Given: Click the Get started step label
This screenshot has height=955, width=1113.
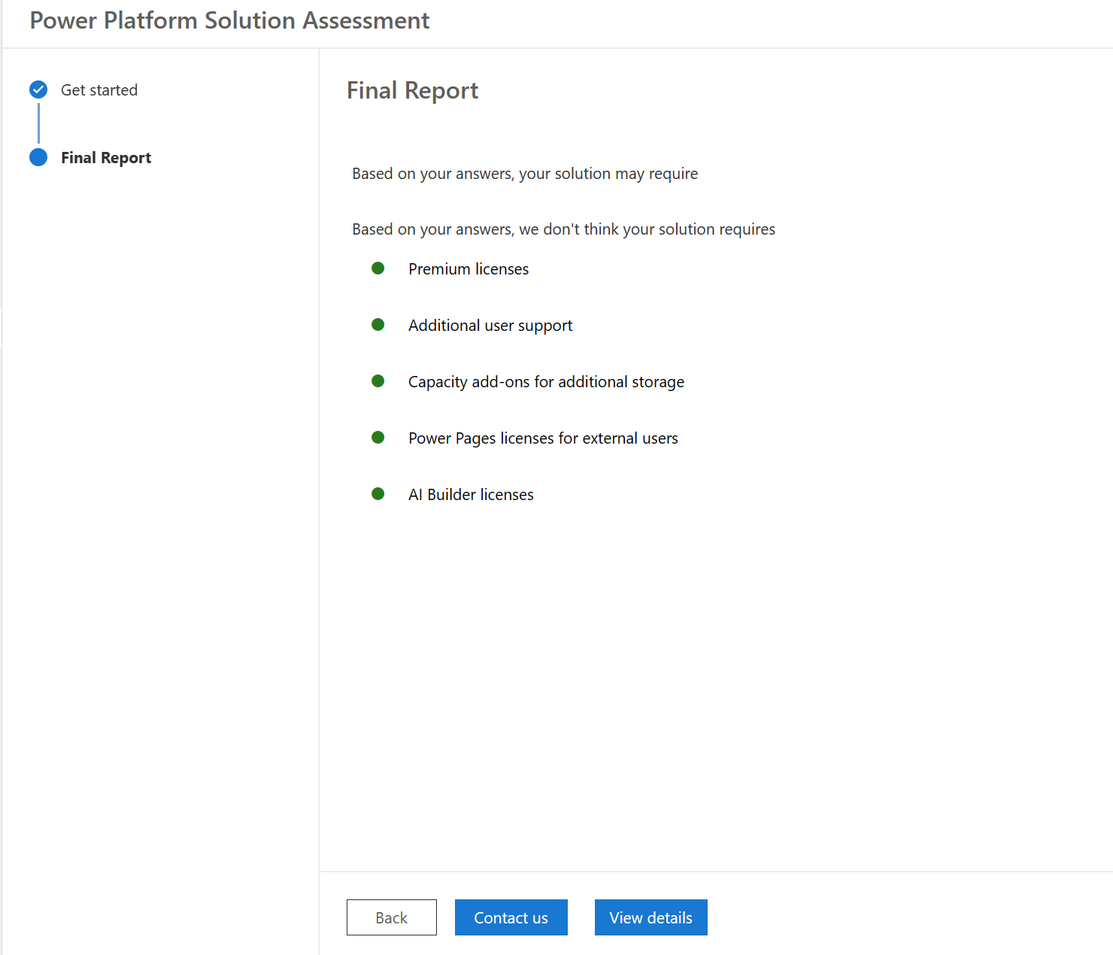Looking at the screenshot, I should click(x=99, y=89).
